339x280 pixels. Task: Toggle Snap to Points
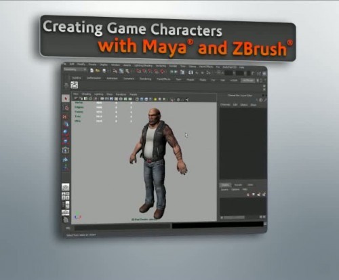coord(151,72)
